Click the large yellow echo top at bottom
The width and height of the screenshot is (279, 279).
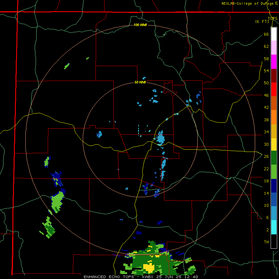tap(149, 268)
